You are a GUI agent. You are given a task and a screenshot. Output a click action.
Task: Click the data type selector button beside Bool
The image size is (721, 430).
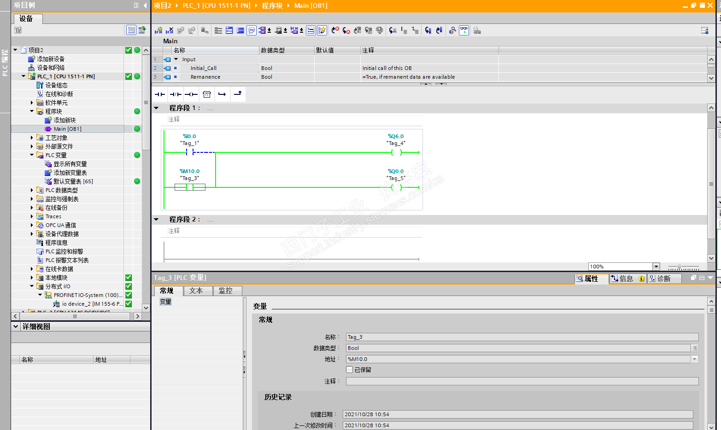click(x=695, y=348)
